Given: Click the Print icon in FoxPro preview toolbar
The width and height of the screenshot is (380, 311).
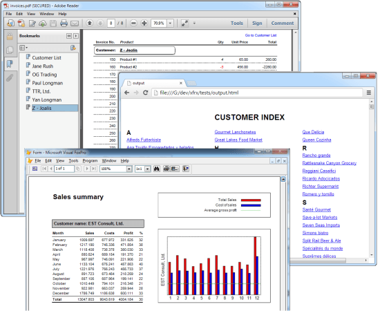Looking at the screenshot, I should tap(166, 169).
